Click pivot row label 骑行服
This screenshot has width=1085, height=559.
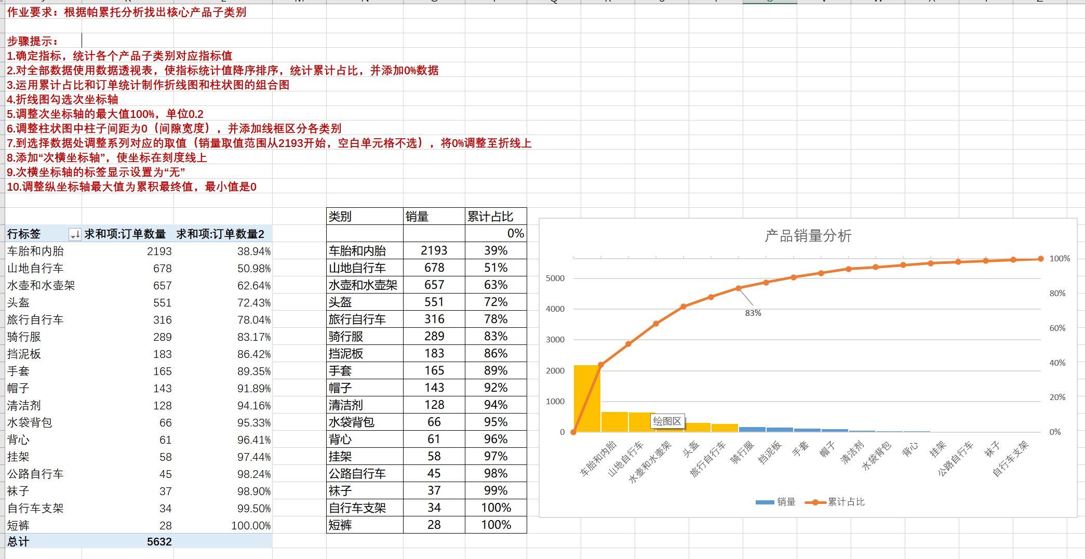pos(24,337)
